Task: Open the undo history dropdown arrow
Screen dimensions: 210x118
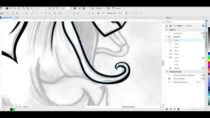Action: coord(39,8)
